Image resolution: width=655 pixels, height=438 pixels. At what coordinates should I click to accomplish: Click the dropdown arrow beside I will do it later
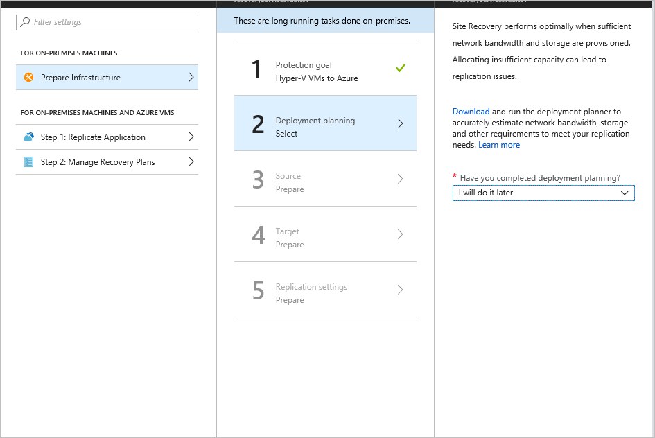click(625, 193)
